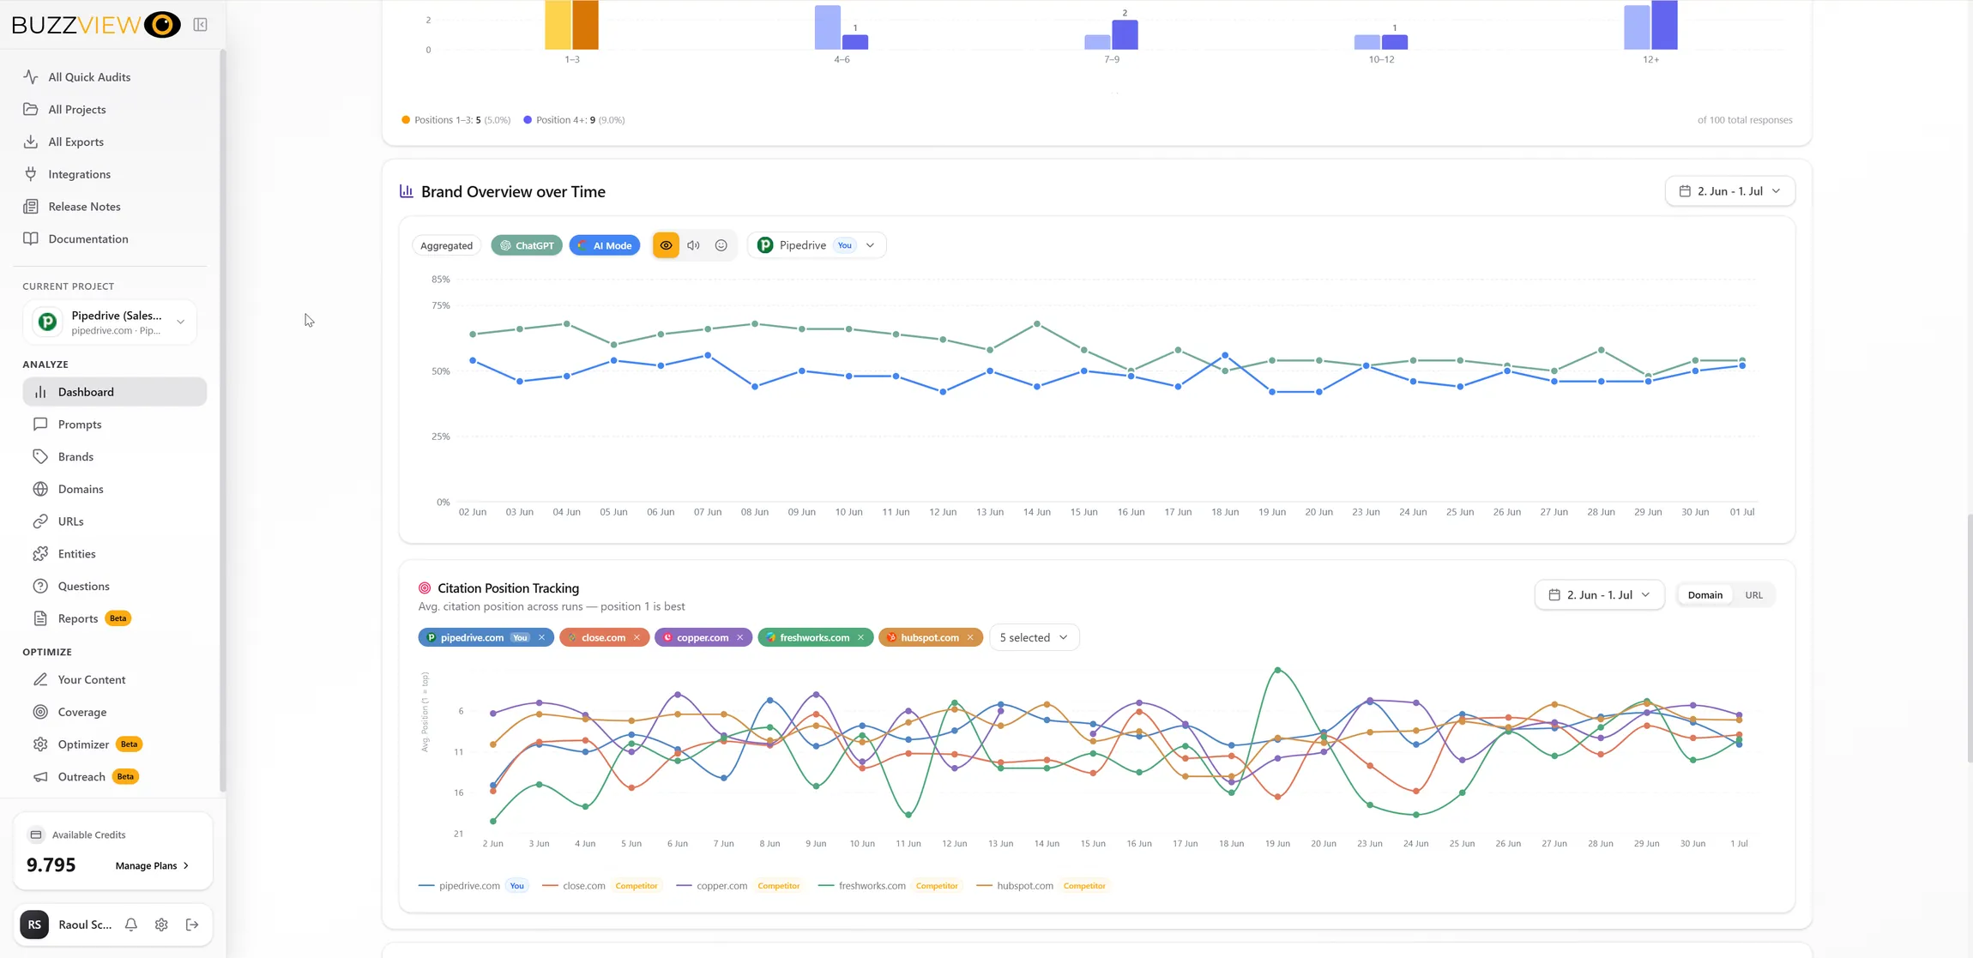Open the user settings gear icon
This screenshot has width=1973, height=958.
pos(161,925)
